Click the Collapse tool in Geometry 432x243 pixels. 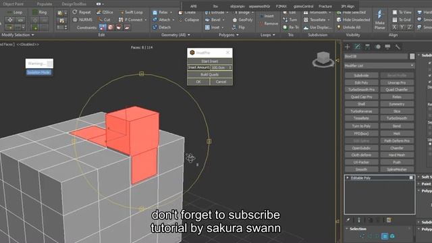pyautogui.click(x=189, y=20)
